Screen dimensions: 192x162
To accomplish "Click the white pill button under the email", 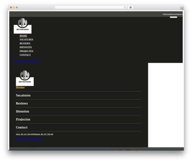I will (x=174, y=17).
